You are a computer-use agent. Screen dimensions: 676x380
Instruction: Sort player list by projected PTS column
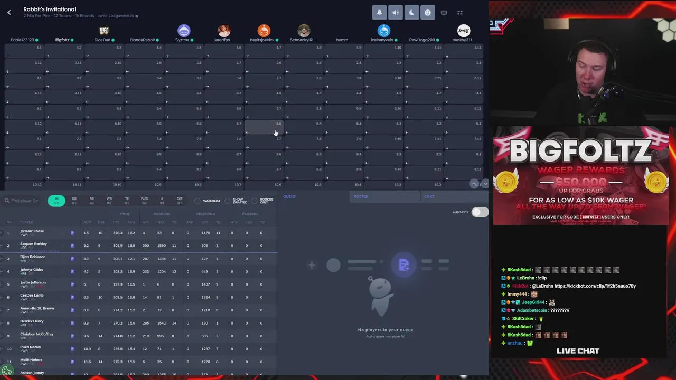click(116, 222)
